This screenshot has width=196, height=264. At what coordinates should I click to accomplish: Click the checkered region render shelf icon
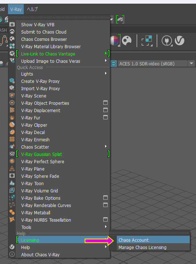tap(147, 41)
